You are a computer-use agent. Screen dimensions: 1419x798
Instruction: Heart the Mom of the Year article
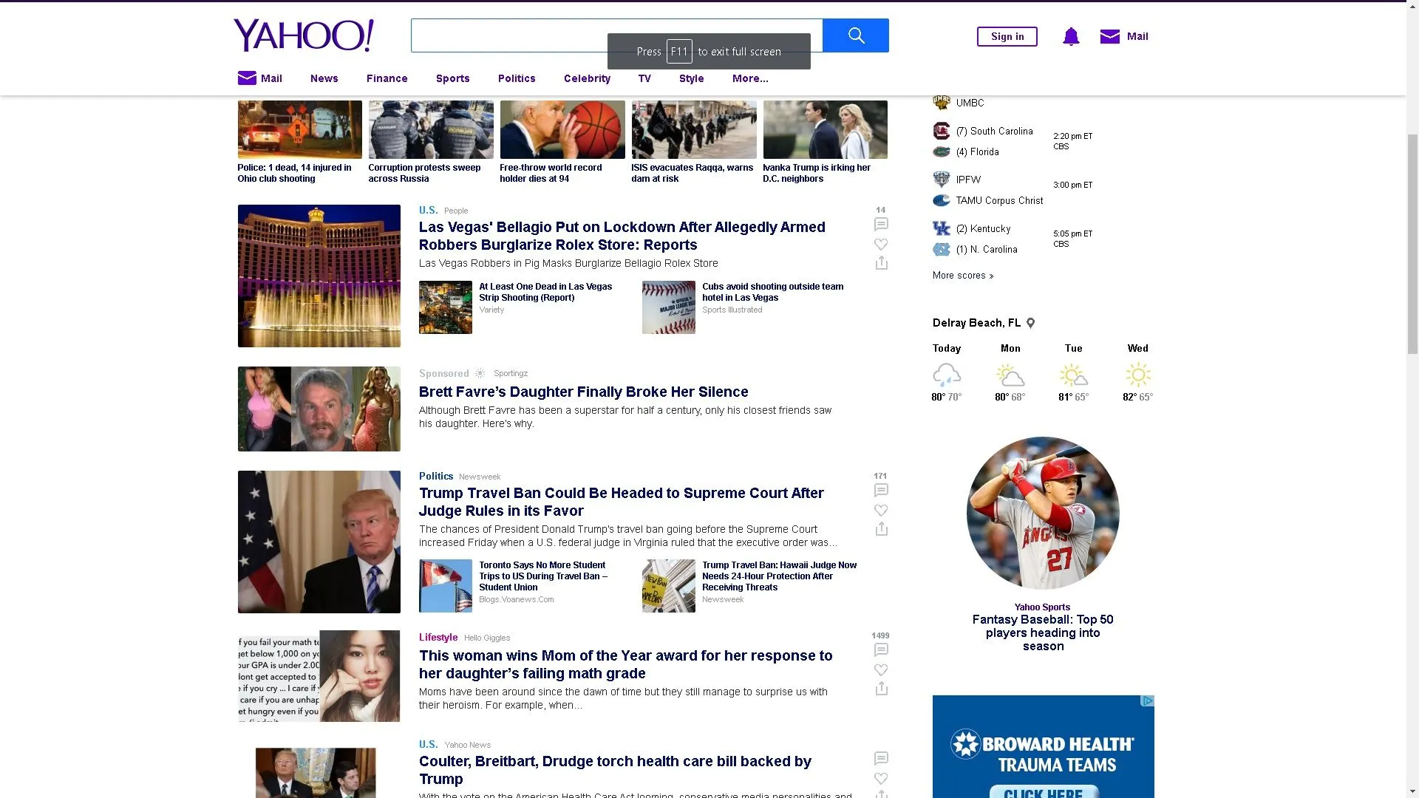[x=881, y=669]
